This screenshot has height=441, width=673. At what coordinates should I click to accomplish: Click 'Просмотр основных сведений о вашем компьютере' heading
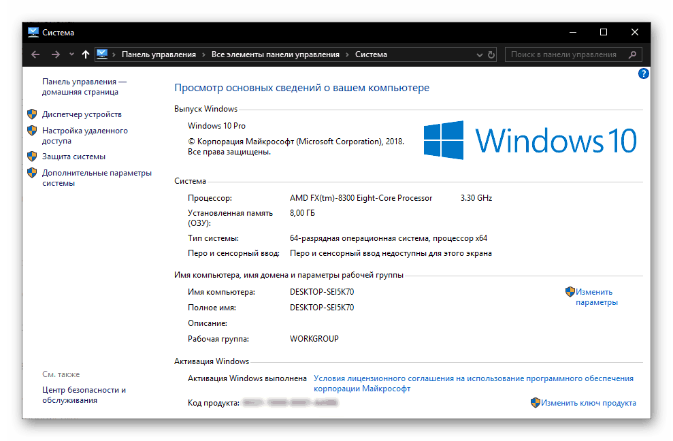(301, 88)
